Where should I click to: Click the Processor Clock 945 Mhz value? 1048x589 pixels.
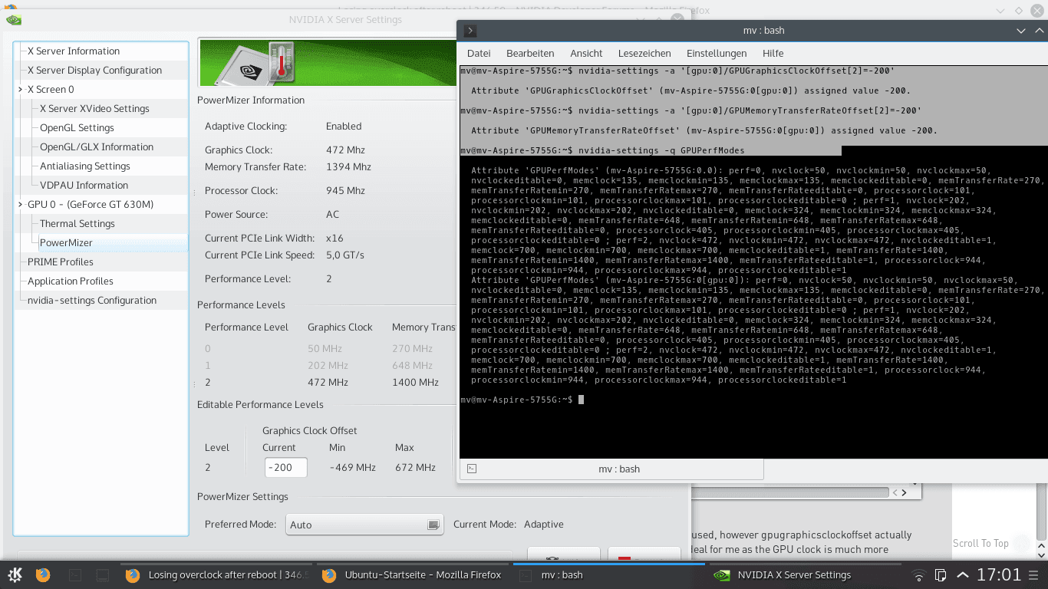[345, 190]
